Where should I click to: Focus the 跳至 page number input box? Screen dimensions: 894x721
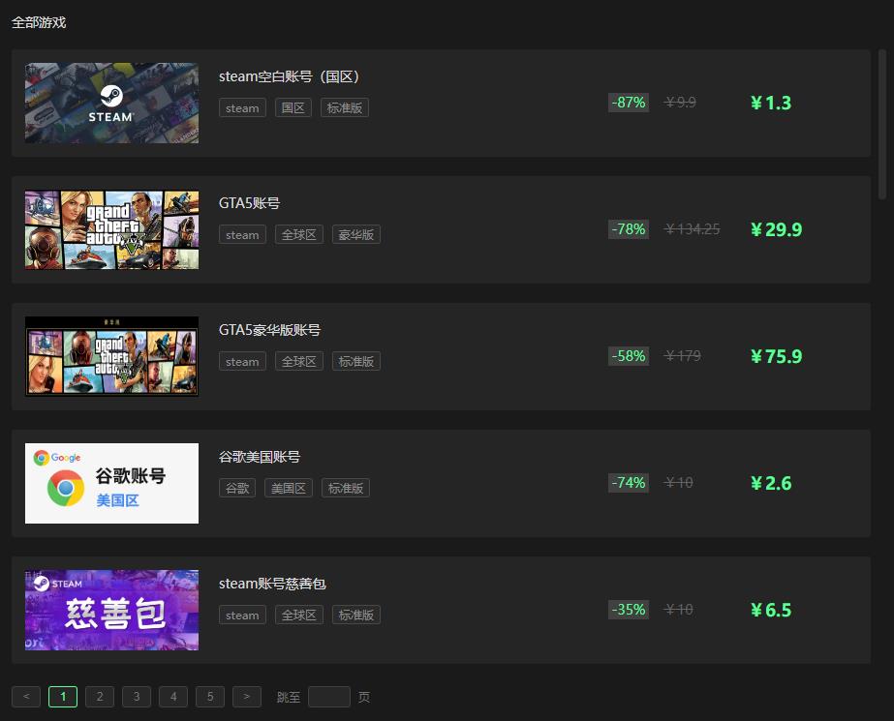[x=329, y=697]
